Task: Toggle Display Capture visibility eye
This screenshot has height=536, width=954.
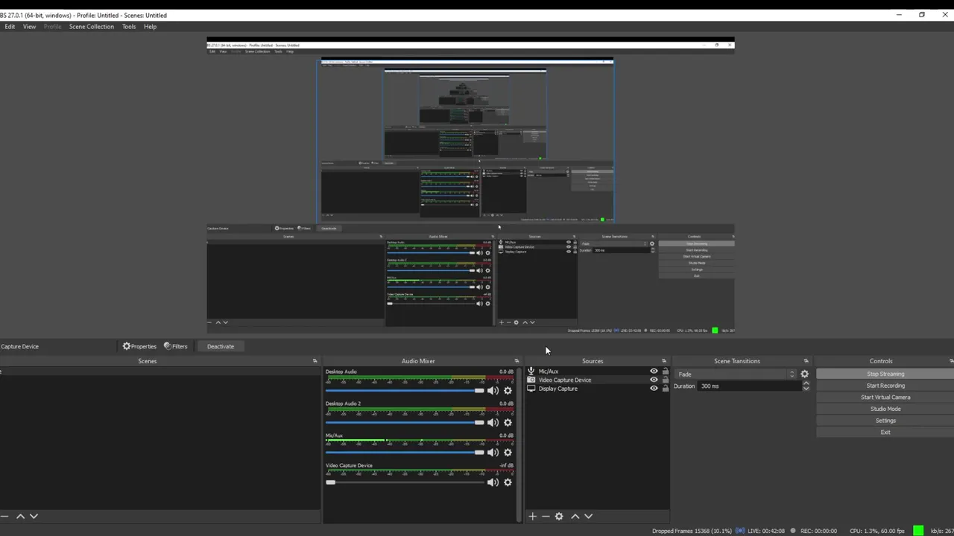Action: click(654, 389)
